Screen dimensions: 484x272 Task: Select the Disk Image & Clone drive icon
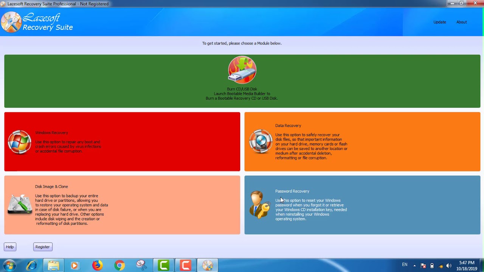[x=20, y=205]
